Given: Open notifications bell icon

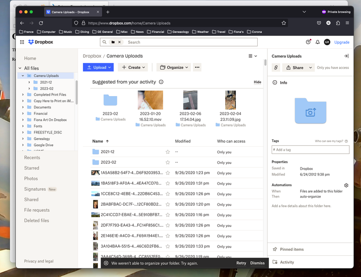Looking at the screenshot, I should pos(318,42).
